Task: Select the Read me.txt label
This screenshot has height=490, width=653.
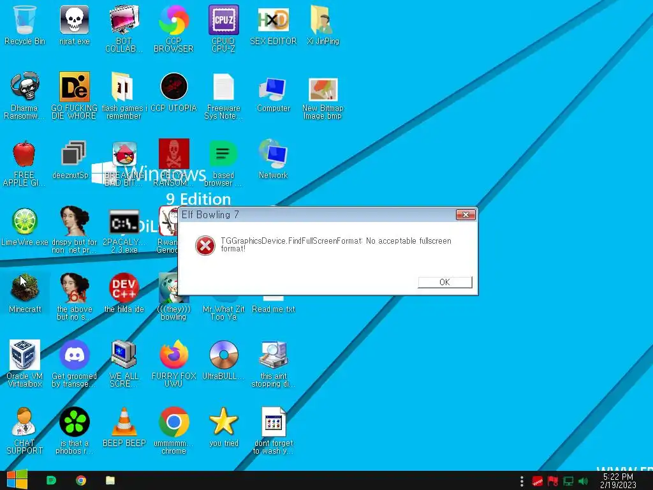Action: pos(273,309)
